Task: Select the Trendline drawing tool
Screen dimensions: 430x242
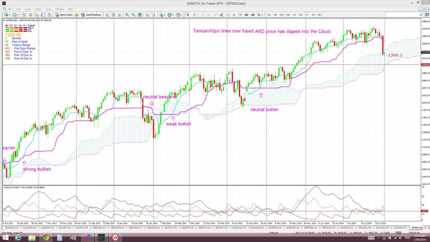Action: point(215,15)
